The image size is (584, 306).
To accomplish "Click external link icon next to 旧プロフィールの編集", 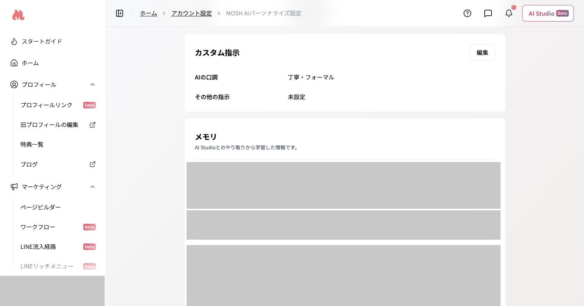I will tap(93, 125).
